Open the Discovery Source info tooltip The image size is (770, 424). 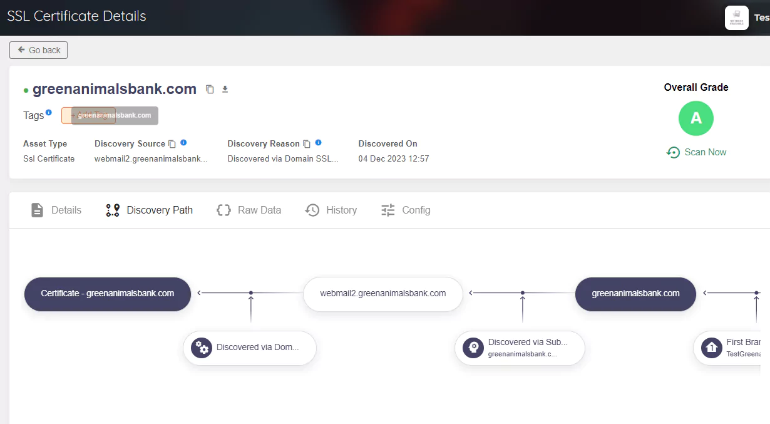183,143
